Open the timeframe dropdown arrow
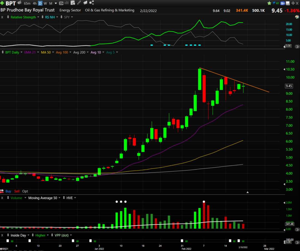 tap(56, 3)
